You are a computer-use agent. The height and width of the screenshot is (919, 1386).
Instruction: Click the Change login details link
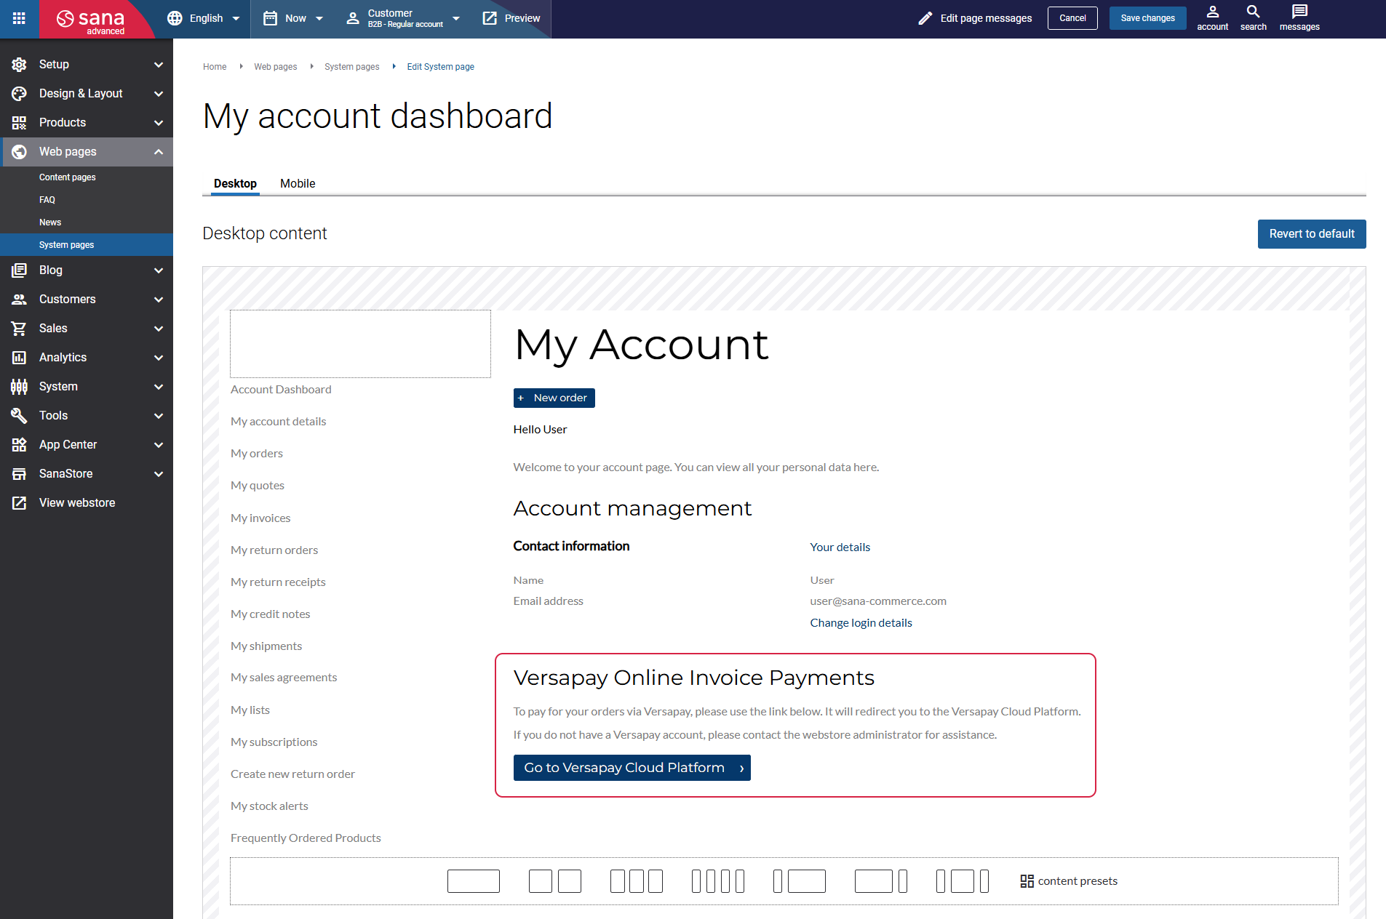pos(861,623)
